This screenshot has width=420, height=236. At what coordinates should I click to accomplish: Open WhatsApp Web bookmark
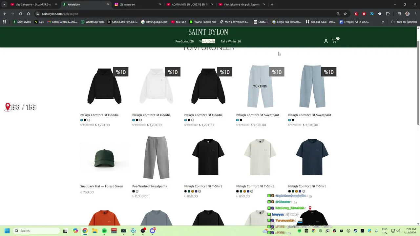pos(92,22)
